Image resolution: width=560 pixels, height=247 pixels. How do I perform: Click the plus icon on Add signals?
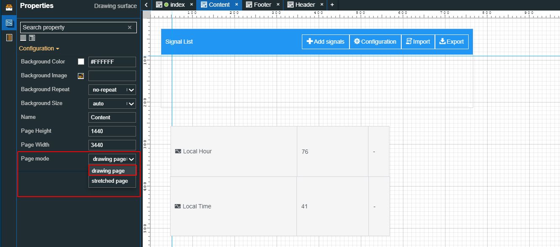pos(309,42)
